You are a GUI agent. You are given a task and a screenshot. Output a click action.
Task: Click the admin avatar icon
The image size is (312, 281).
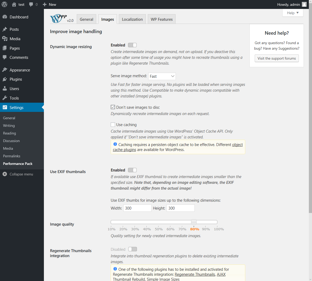point(304,4)
